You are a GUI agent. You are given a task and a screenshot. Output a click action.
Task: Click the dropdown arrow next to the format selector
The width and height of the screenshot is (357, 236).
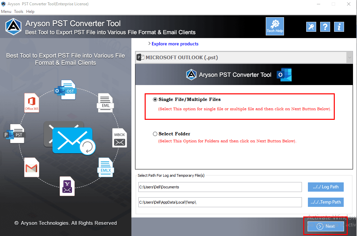pyautogui.click(x=349, y=57)
